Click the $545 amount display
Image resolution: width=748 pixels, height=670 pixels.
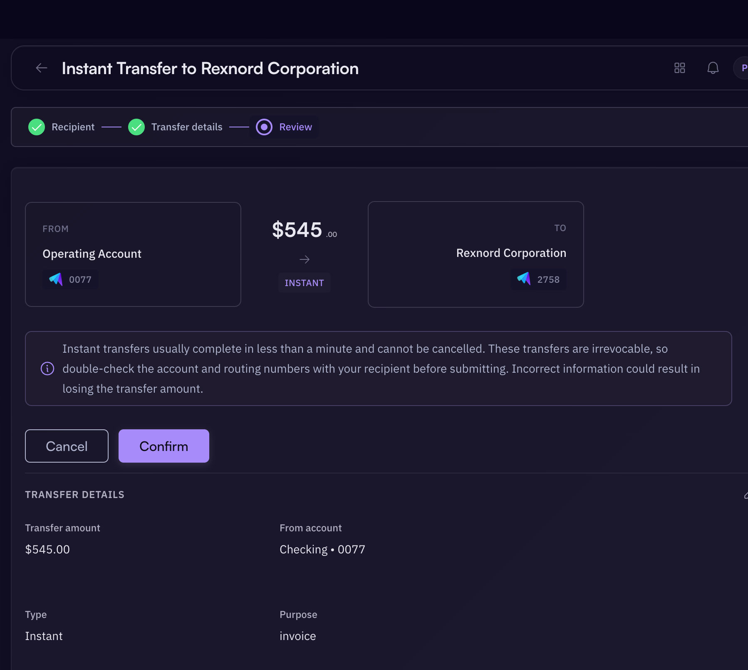(305, 230)
